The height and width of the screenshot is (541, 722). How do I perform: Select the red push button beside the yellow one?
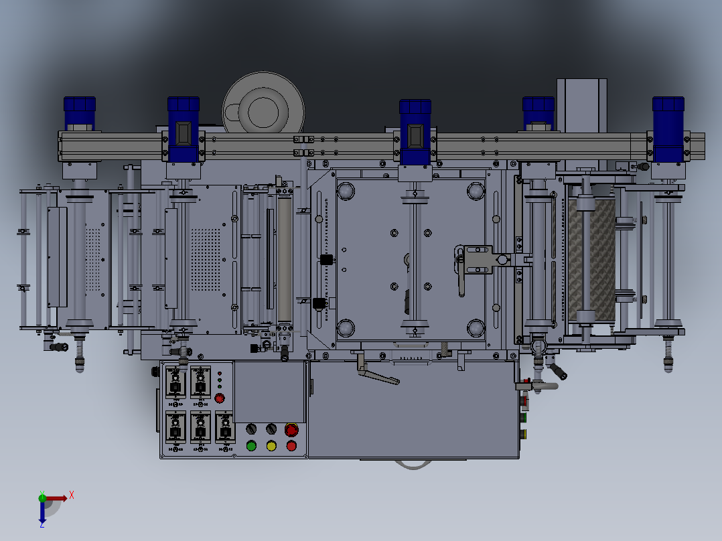291,446
